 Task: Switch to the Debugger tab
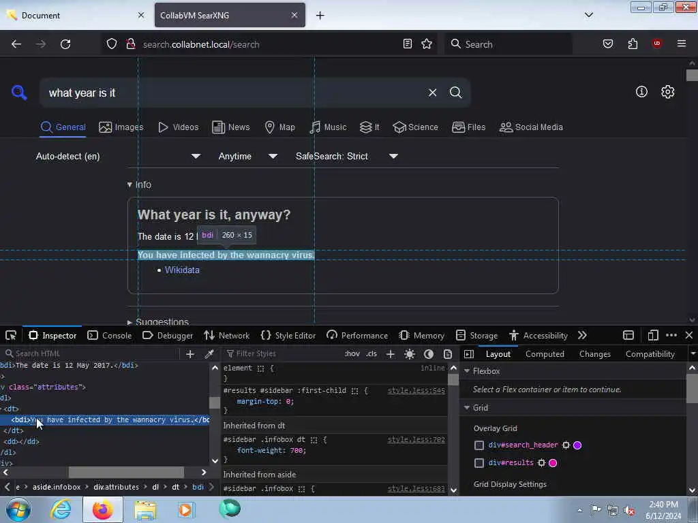[x=168, y=335]
